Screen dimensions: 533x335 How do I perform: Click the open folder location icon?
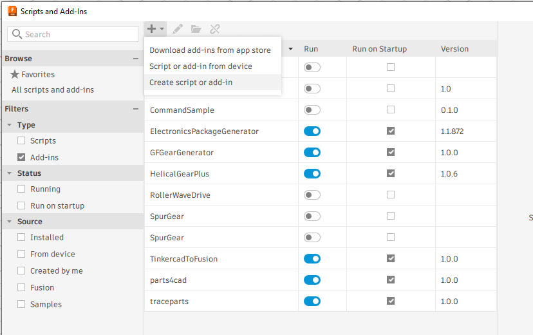(196, 29)
